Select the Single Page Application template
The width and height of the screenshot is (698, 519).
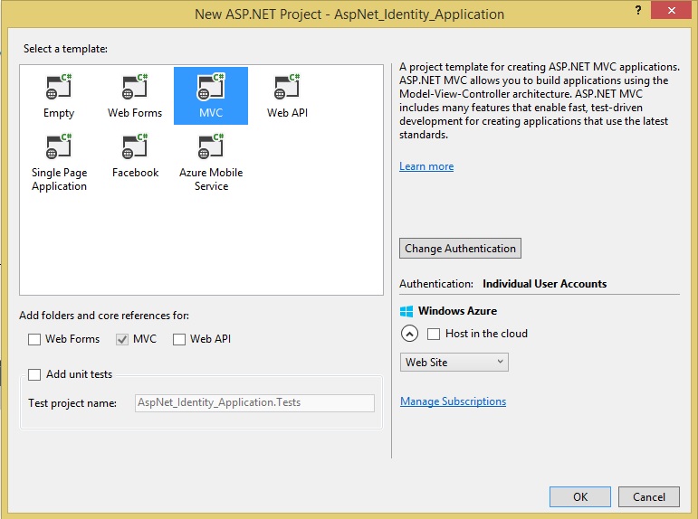point(59,149)
